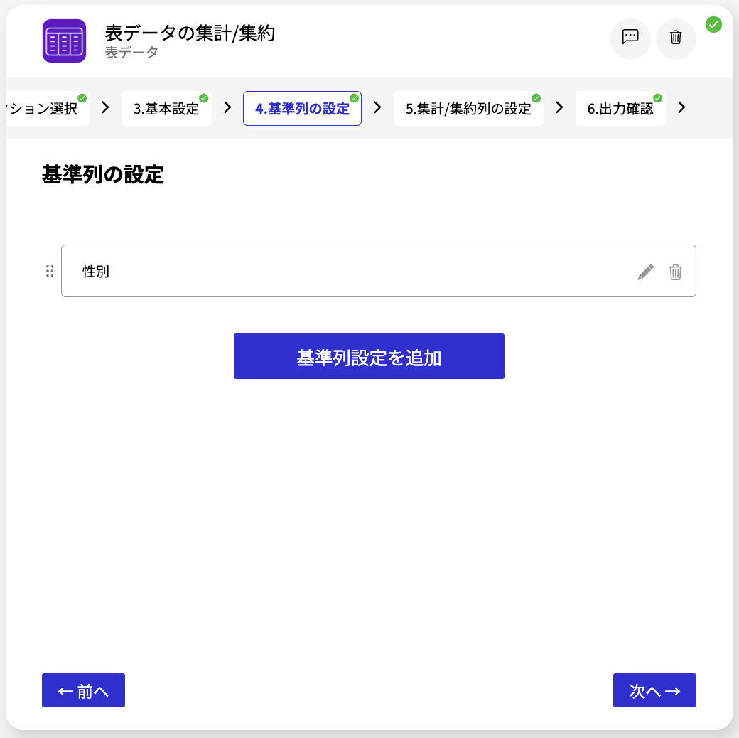This screenshot has height=738, width=739.
Task: Click the 表データの集計/集約 title text
Action: pyautogui.click(x=190, y=33)
